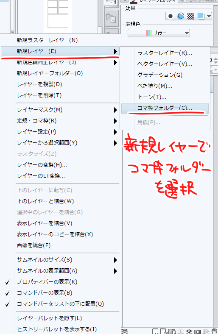Select ベクターレイヤー(V)... in the submenu
This screenshot has width=218, height=334.
pyautogui.click(x=165, y=64)
